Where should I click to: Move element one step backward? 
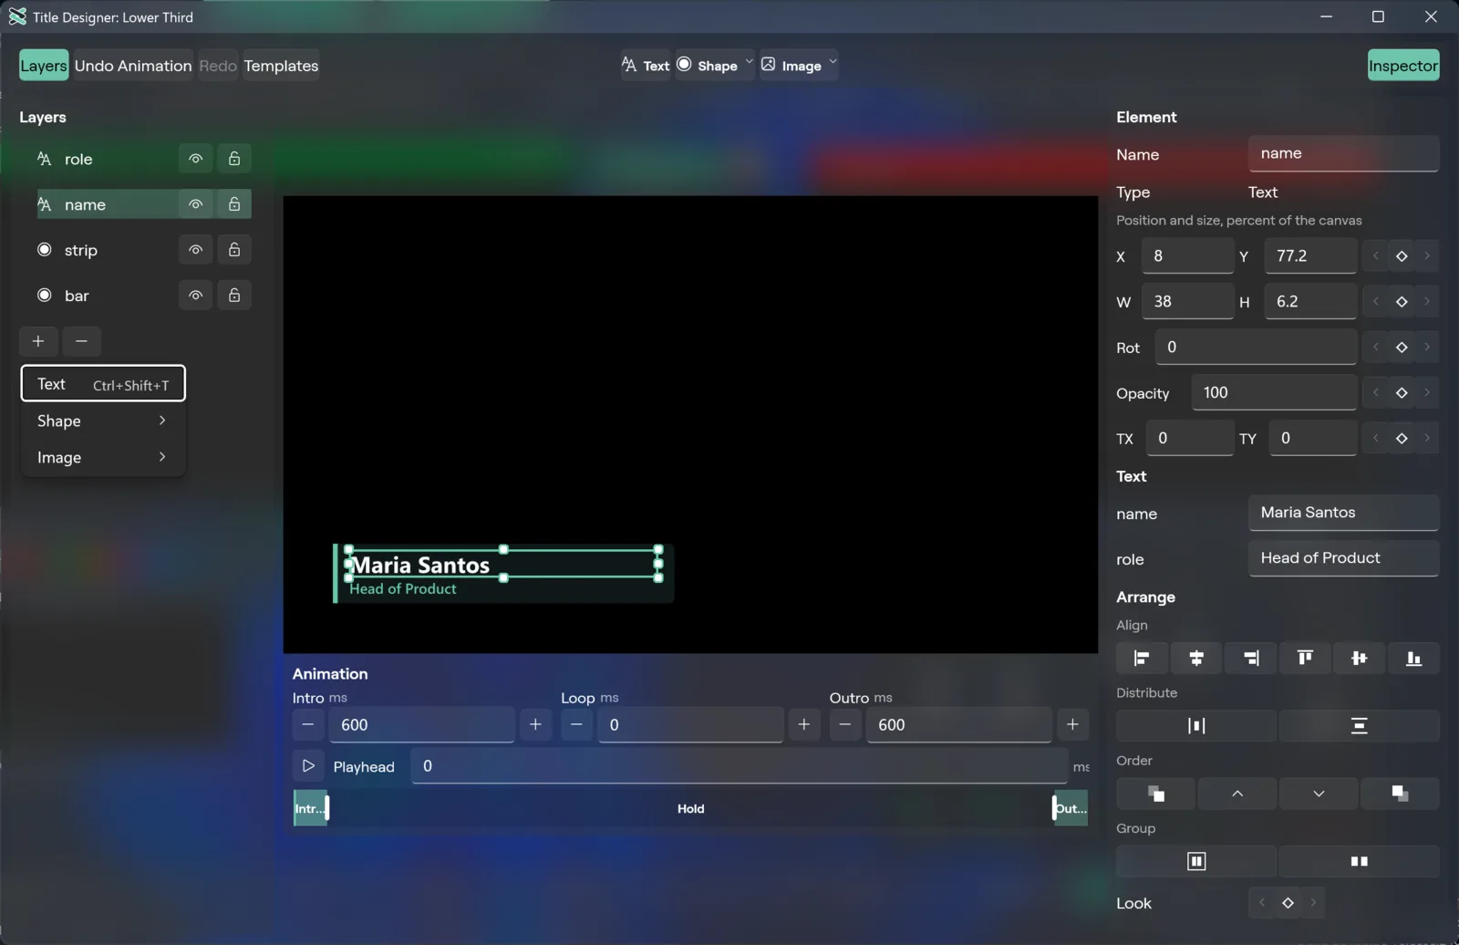click(1319, 794)
